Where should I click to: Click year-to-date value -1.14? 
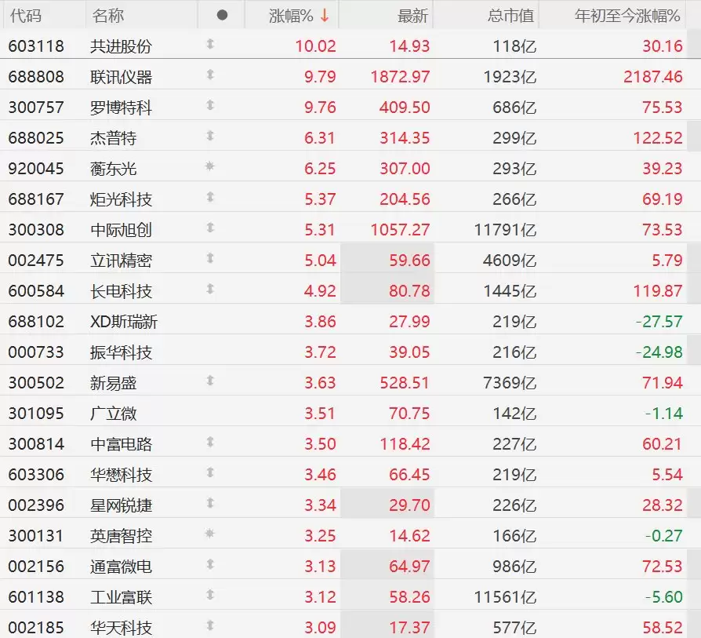click(664, 414)
